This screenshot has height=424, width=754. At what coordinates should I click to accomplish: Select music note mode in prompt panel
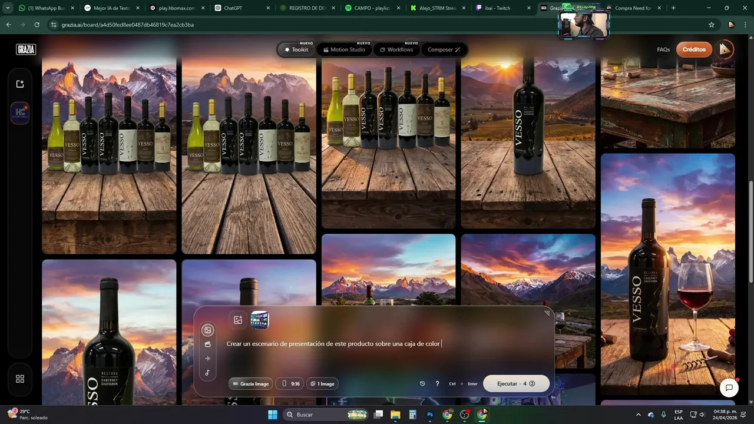click(207, 373)
